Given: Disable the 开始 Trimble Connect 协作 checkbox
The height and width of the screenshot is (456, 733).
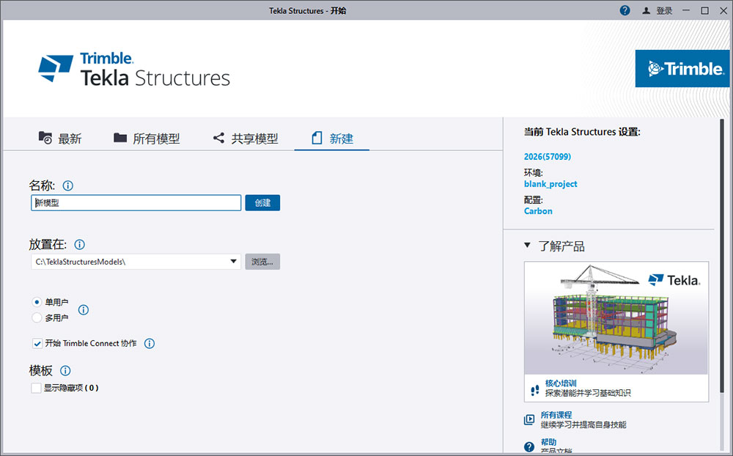Looking at the screenshot, I should [37, 343].
